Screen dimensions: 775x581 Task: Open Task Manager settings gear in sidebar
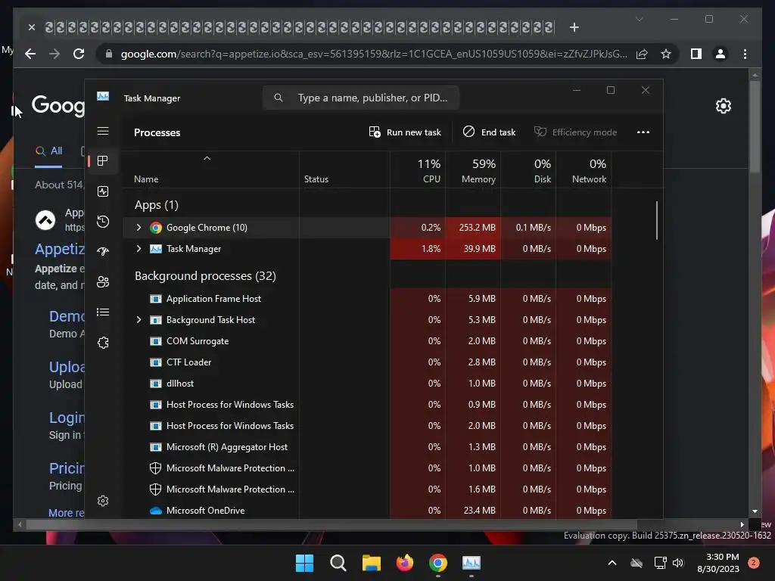103,501
